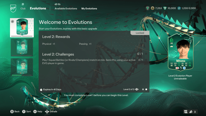Select the second 80-rated evolution card thumbnail

[22, 47]
